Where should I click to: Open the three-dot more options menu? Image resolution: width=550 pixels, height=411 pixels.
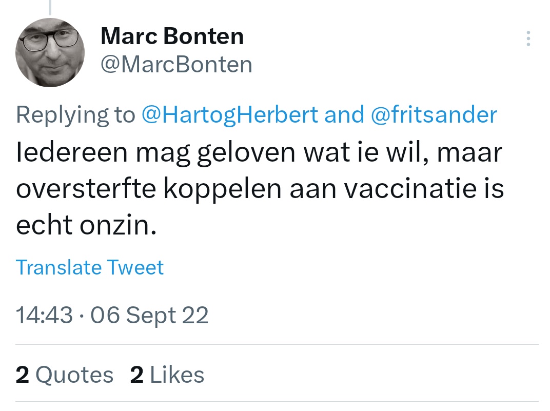click(x=528, y=39)
